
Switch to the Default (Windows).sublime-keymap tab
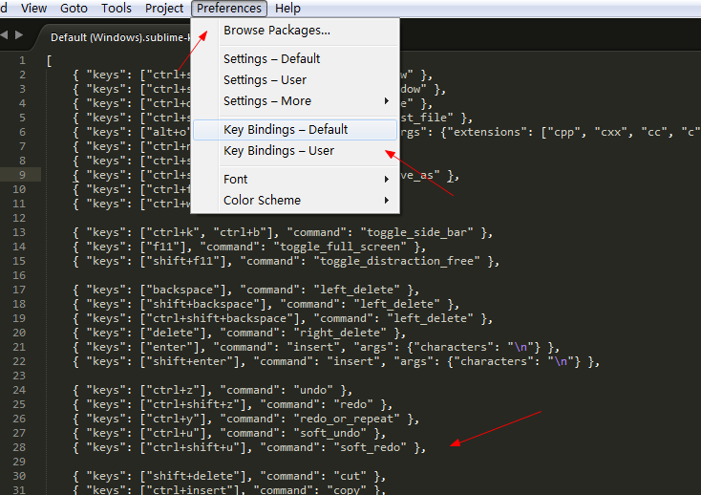[x=115, y=37]
